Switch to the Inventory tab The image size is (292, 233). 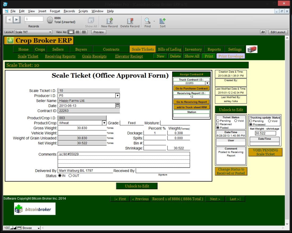tap(193, 49)
